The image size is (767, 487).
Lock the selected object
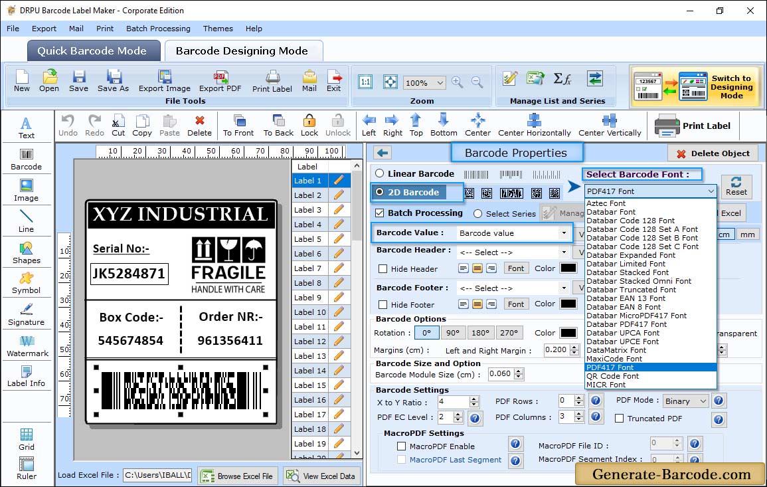[309, 126]
